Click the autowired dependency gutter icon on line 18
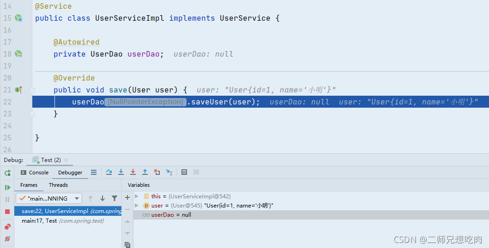 coord(19,54)
